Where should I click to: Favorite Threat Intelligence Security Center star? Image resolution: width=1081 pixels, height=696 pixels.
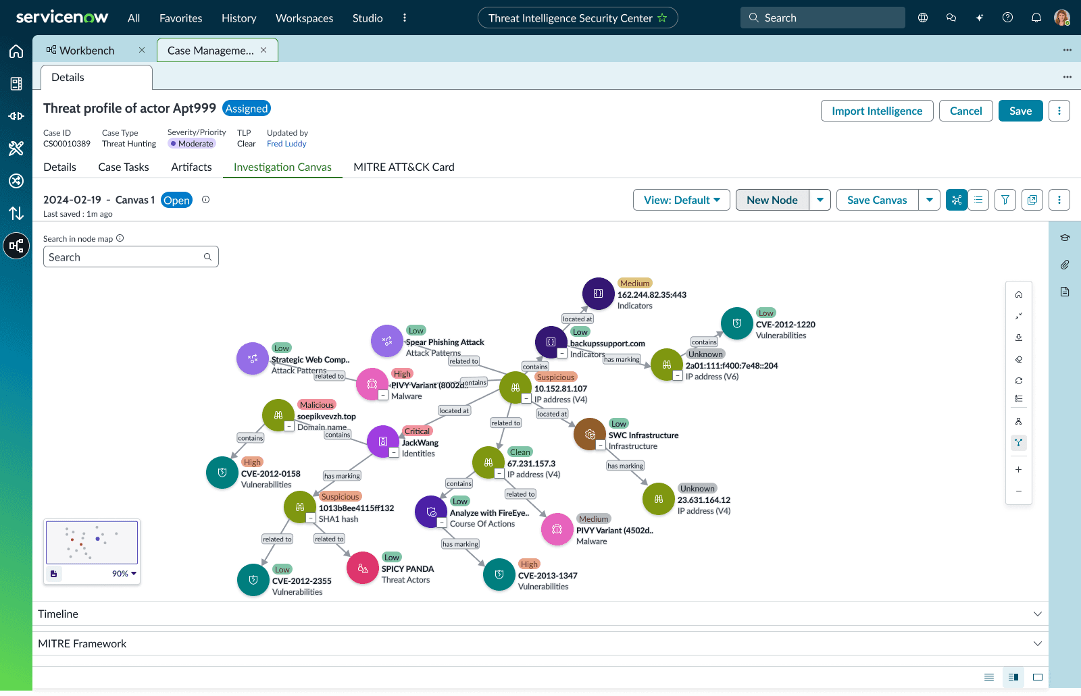(x=662, y=18)
